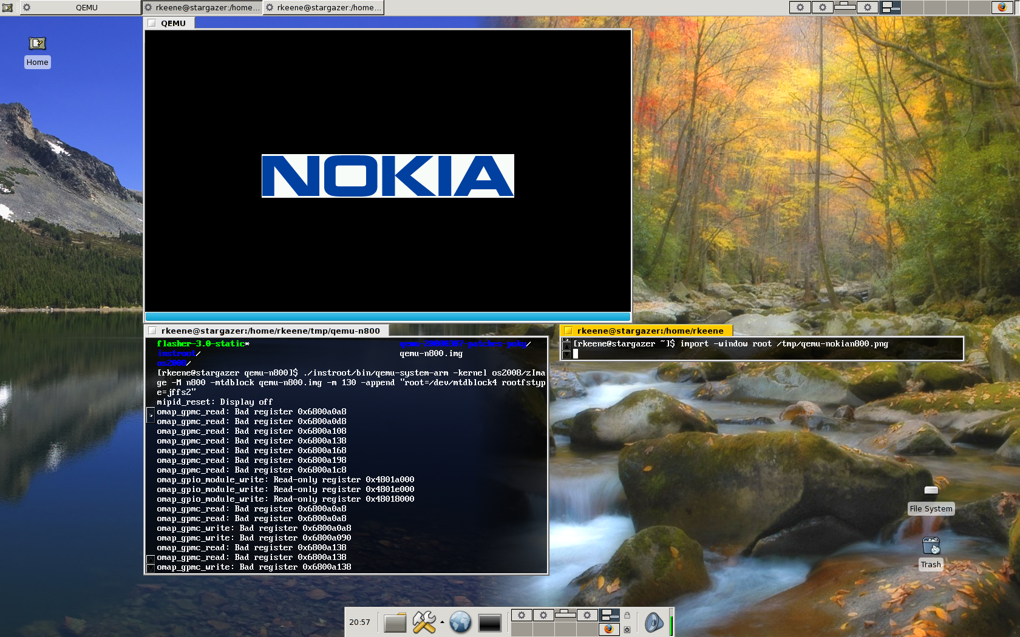Switch to workspace 4 in the top pager

(868, 7)
